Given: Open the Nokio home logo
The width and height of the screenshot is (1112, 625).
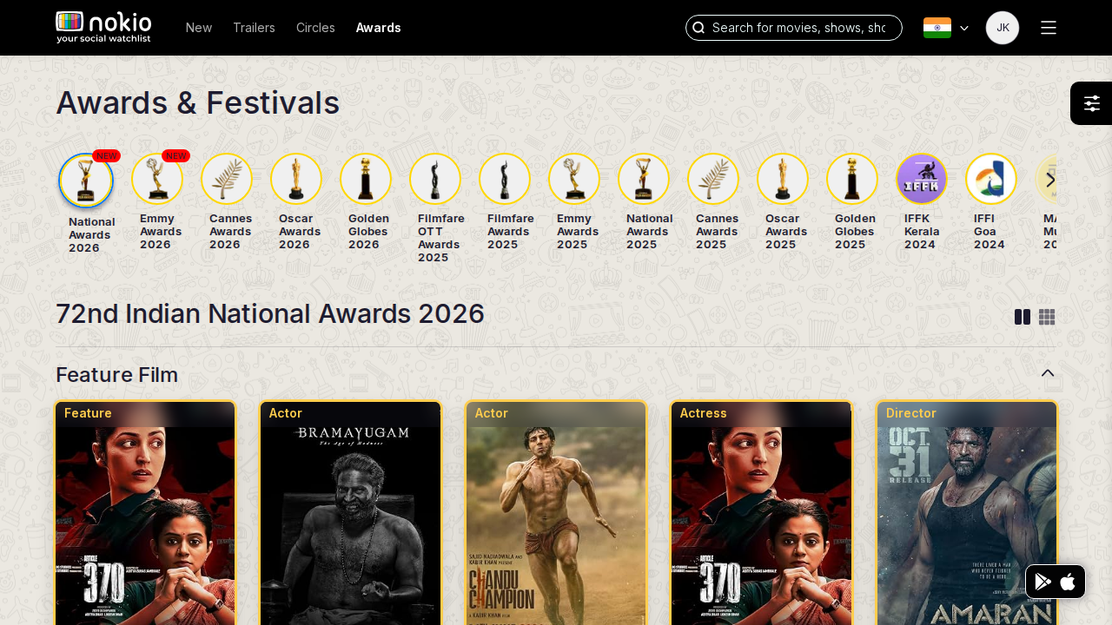Looking at the screenshot, I should (103, 27).
